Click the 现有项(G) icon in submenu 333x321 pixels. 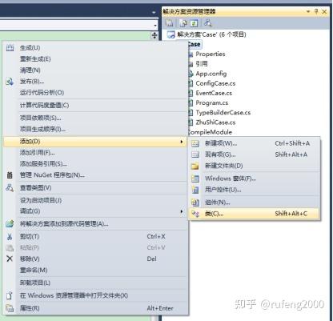point(195,154)
